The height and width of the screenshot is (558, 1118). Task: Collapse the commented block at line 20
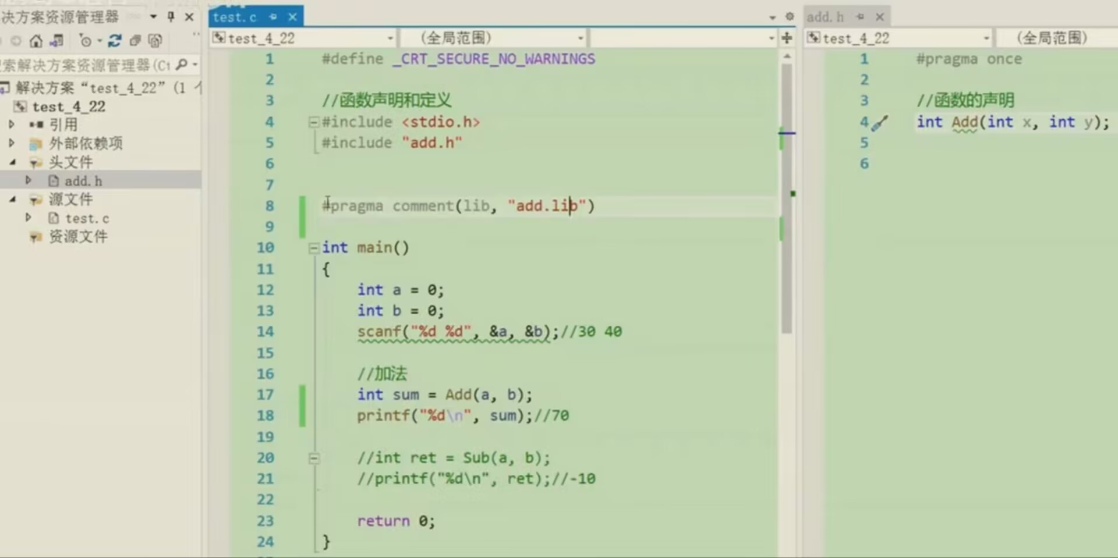coord(313,459)
